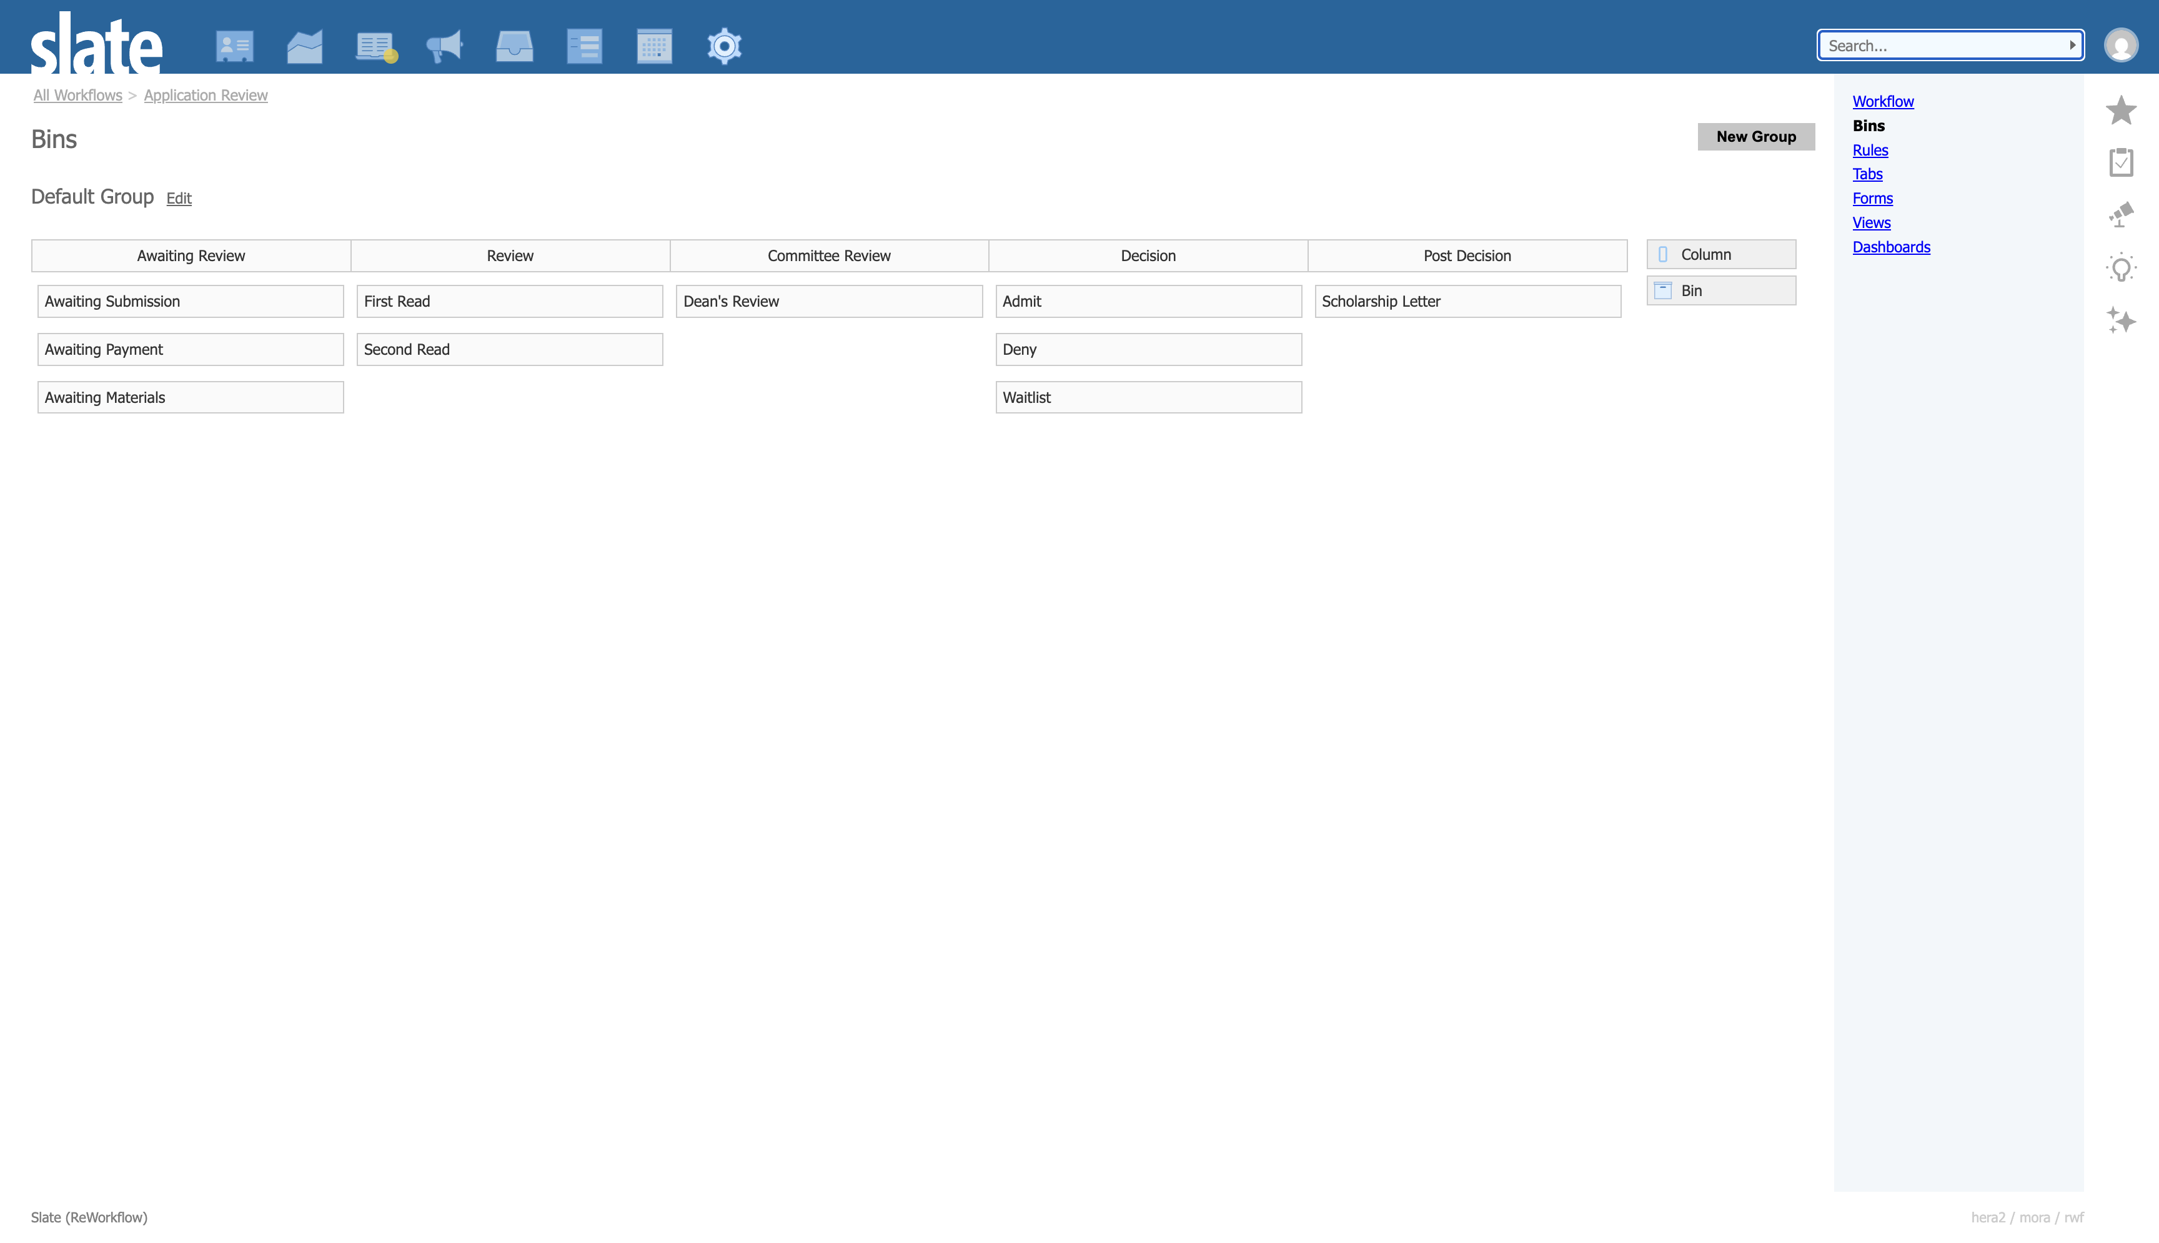Open the user profile avatar

click(2121, 45)
